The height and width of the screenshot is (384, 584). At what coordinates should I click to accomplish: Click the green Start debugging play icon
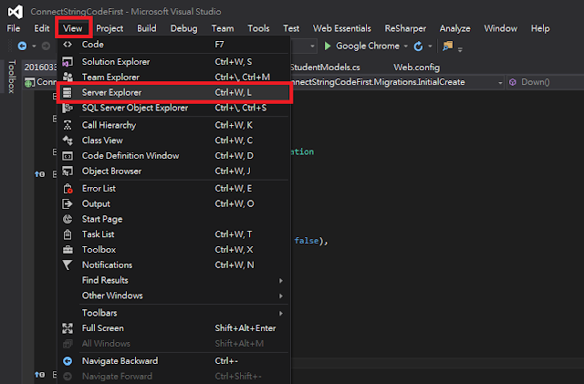coord(328,46)
